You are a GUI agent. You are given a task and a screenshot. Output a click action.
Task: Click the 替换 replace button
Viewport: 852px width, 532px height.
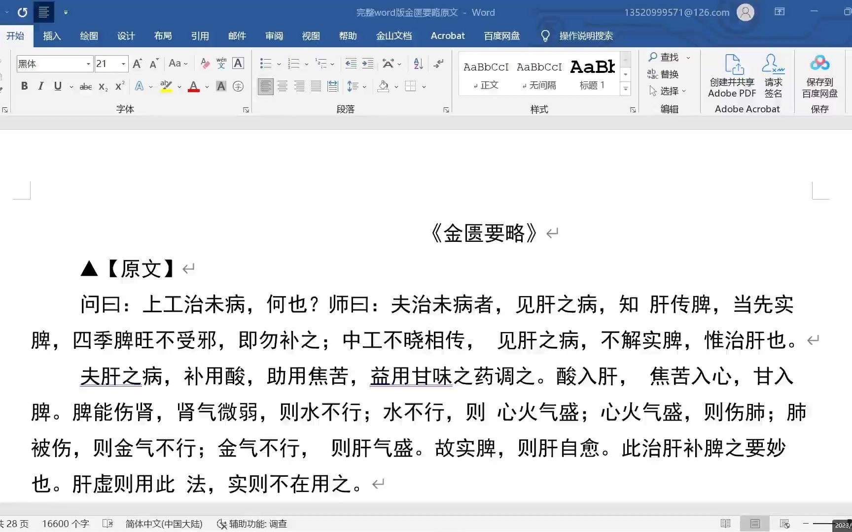[663, 74]
